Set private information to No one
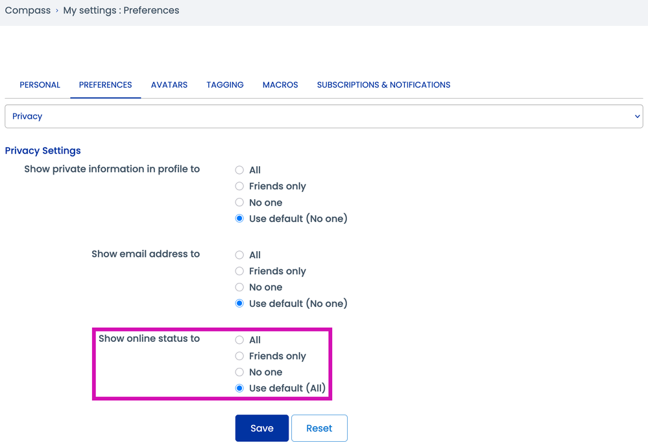 click(x=239, y=202)
